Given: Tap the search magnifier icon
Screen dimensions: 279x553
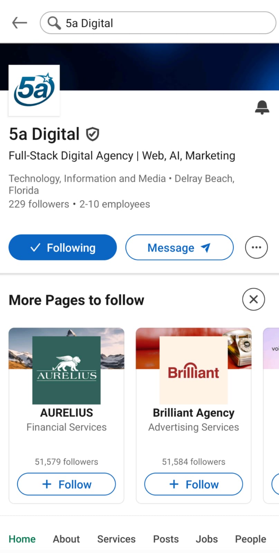Looking at the screenshot, I should pyautogui.click(x=54, y=23).
